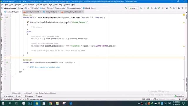The width and height of the screenshot is (188, 106).
Task: Close the activity_item_select.xml tab
Action: point(83,12)
